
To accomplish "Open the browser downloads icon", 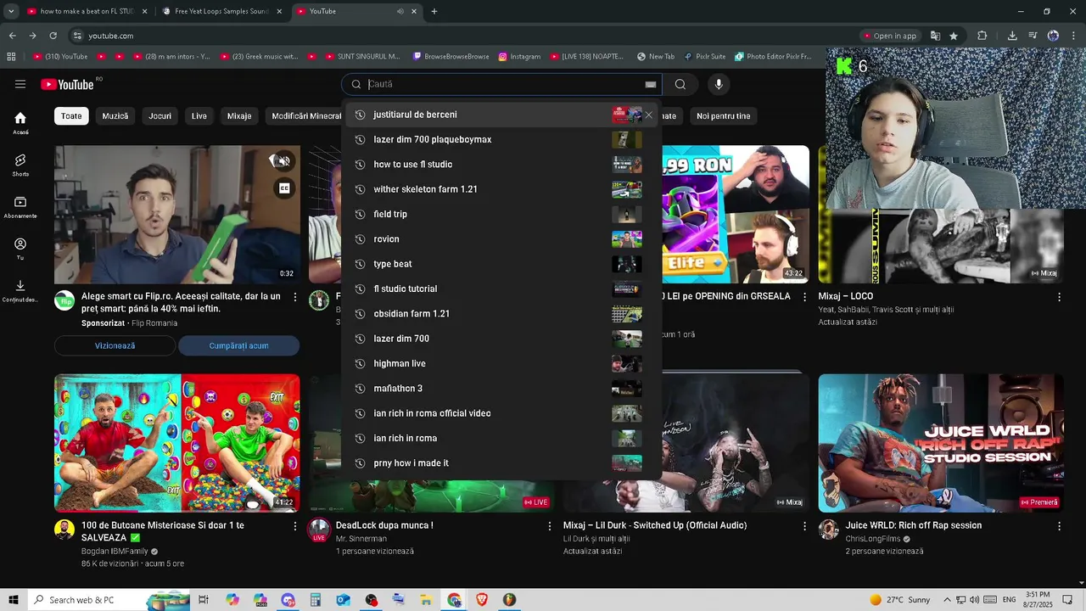I will pos(1012,36).
